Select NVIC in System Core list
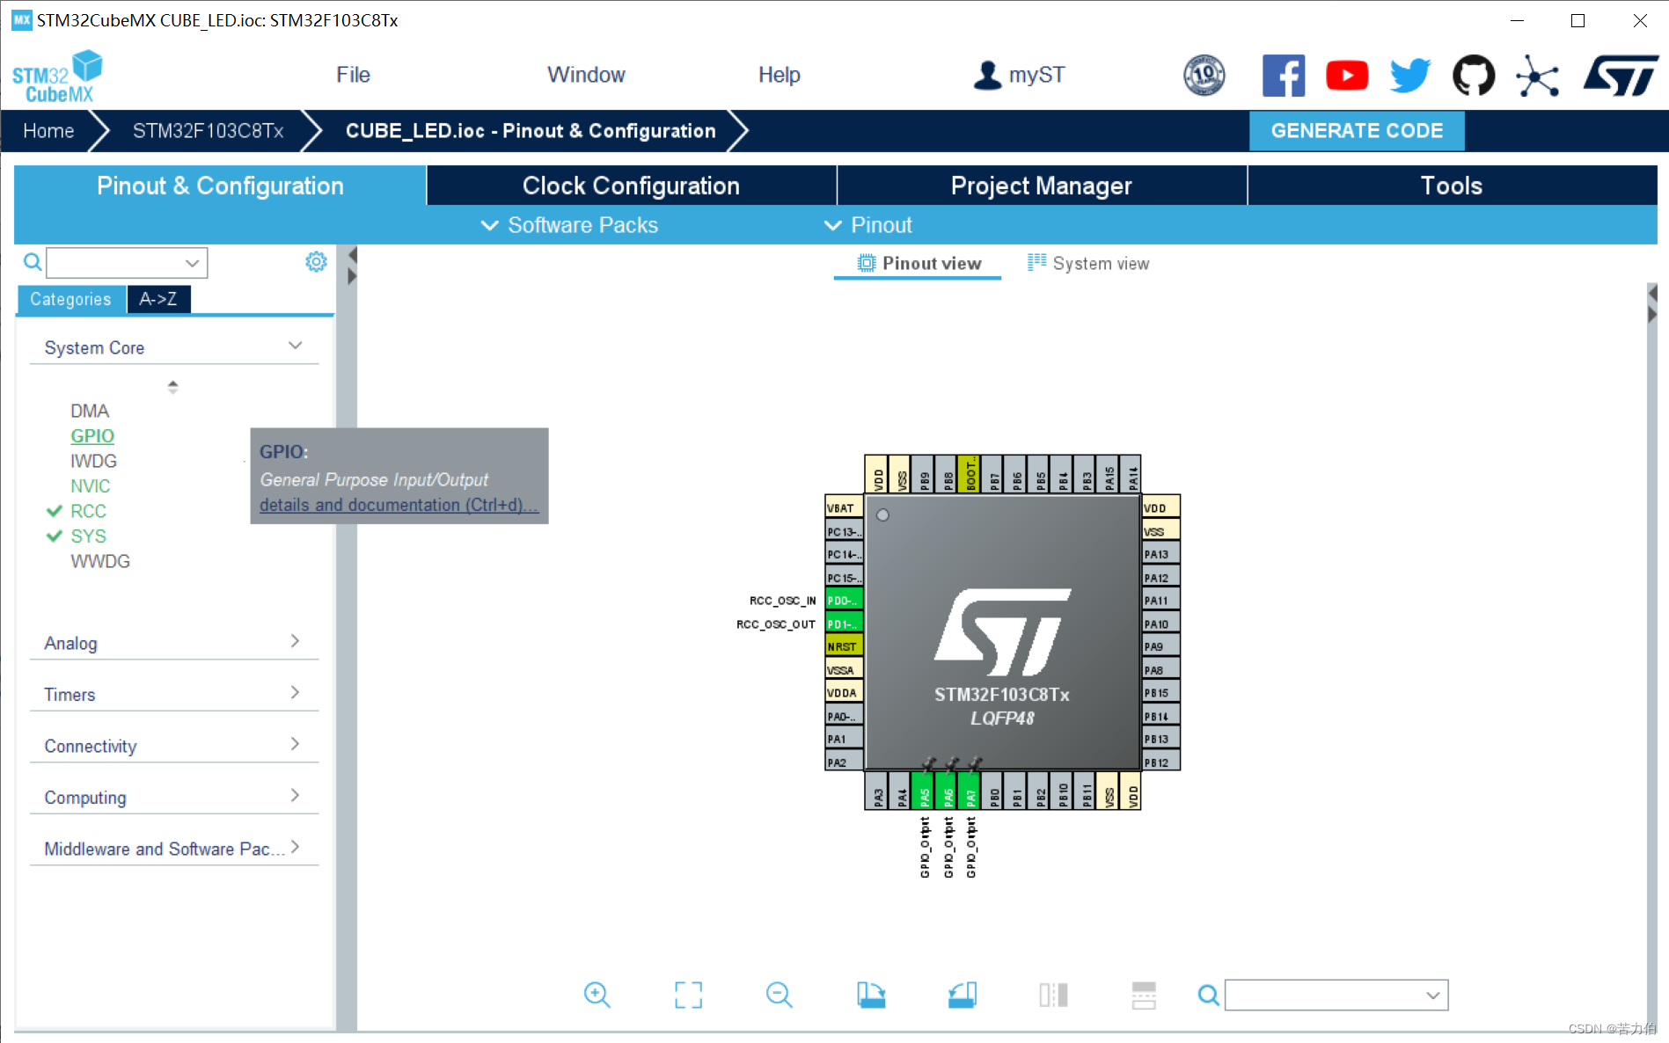This screenshot has height=1043, width=1669. click(91, 485)
